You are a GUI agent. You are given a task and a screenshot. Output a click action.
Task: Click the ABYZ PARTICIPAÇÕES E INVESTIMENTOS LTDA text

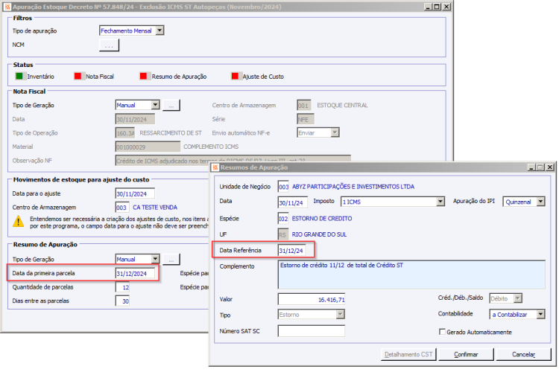coord(353,187)
